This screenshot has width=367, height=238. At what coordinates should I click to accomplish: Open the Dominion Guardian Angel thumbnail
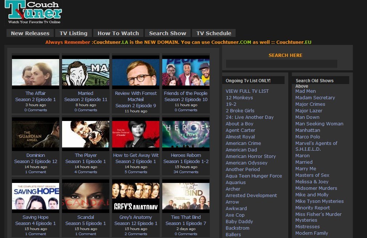click(36, 134)
